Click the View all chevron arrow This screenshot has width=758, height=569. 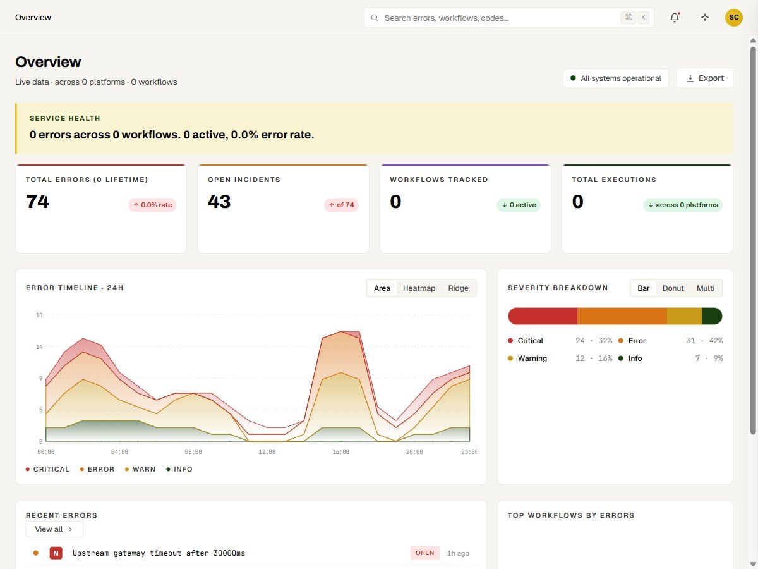(70, 529)
